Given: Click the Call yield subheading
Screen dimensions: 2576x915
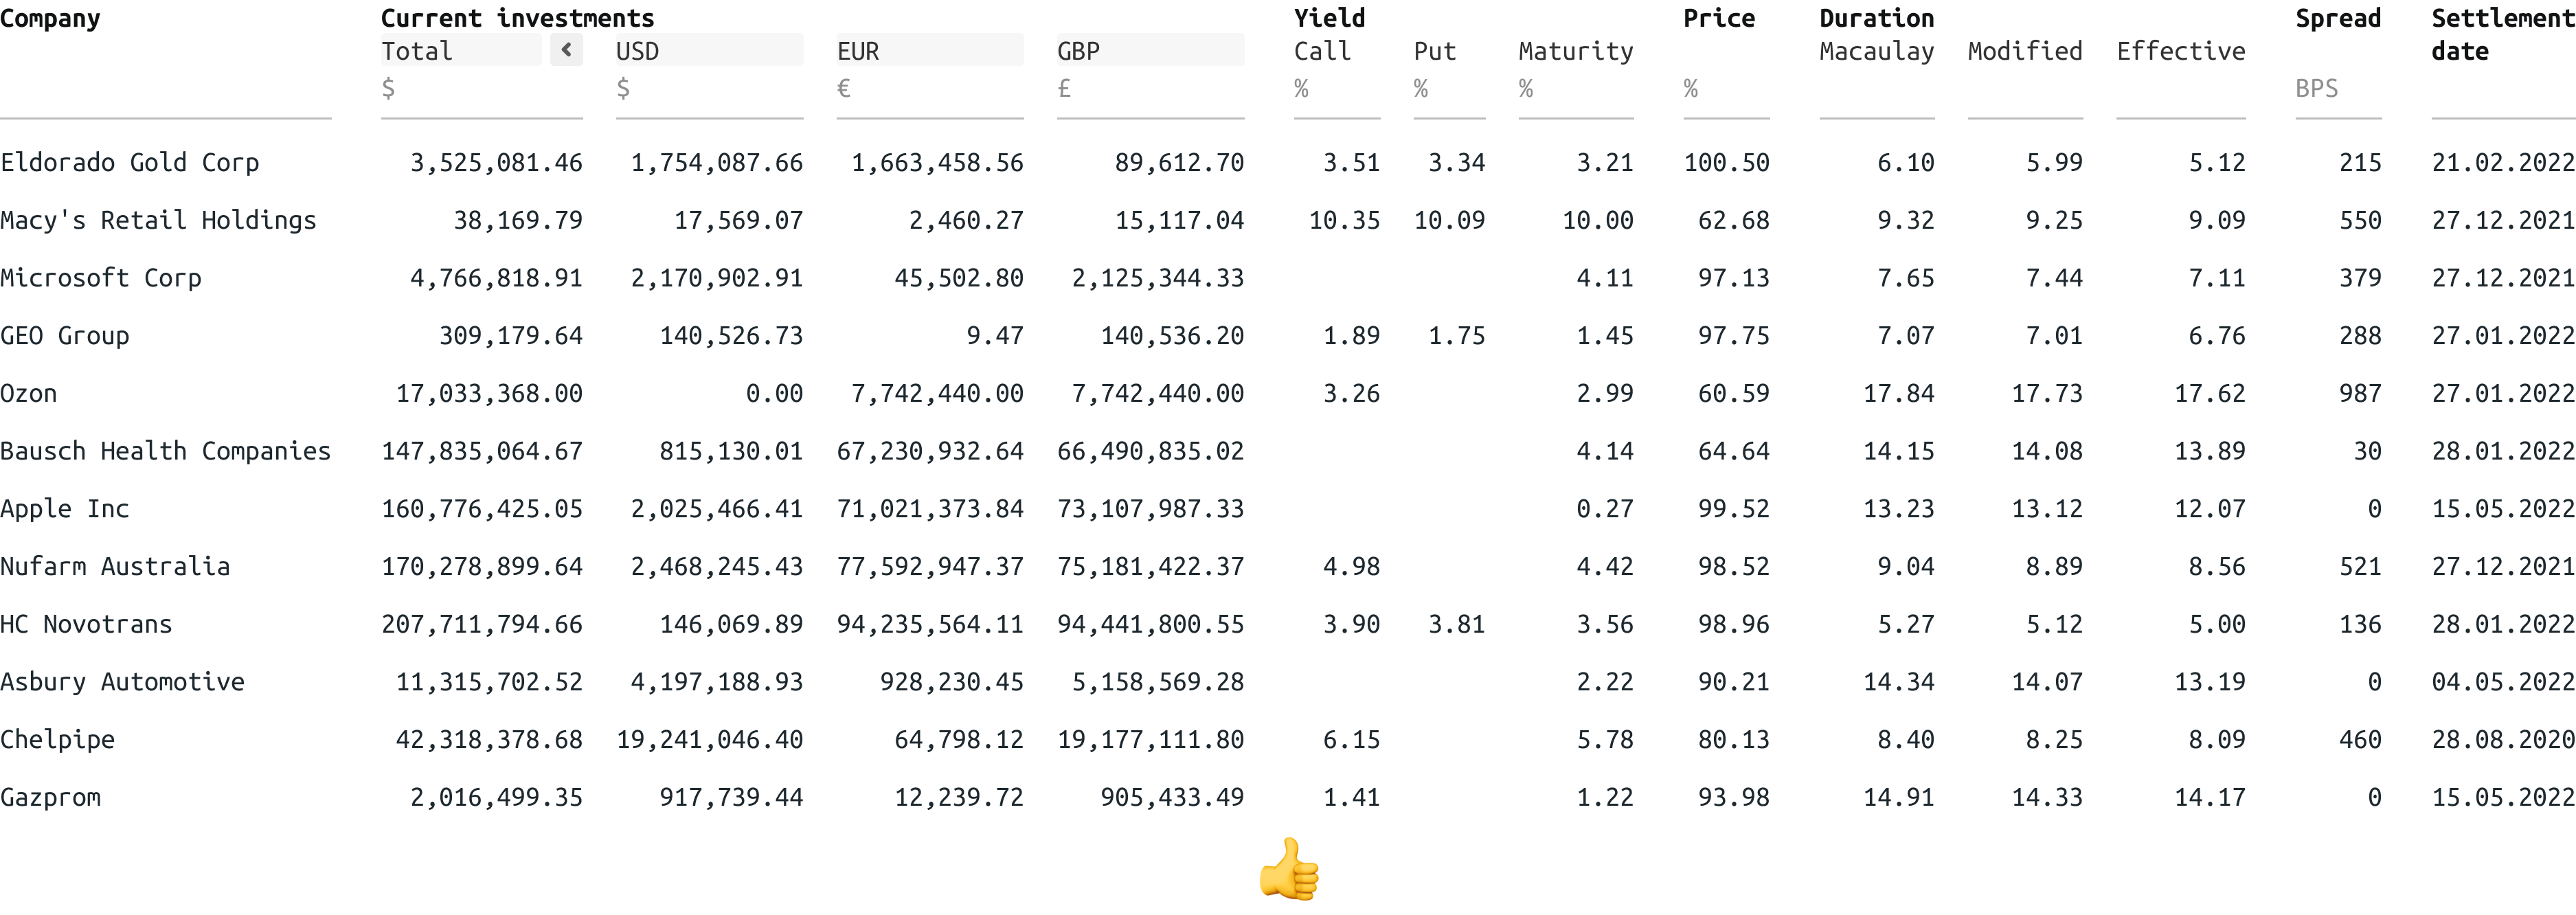Looking at the screenshot, I should pyautogui.click(x=1322, y=51).
